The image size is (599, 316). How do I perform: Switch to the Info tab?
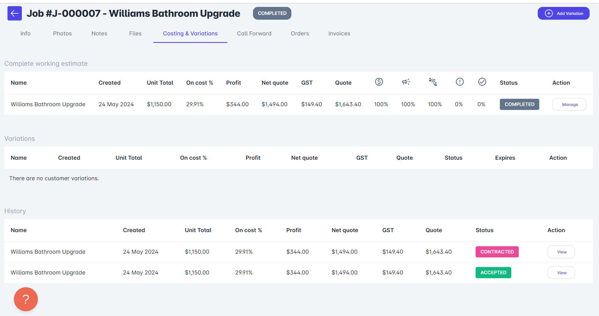[x=25, y=34]
